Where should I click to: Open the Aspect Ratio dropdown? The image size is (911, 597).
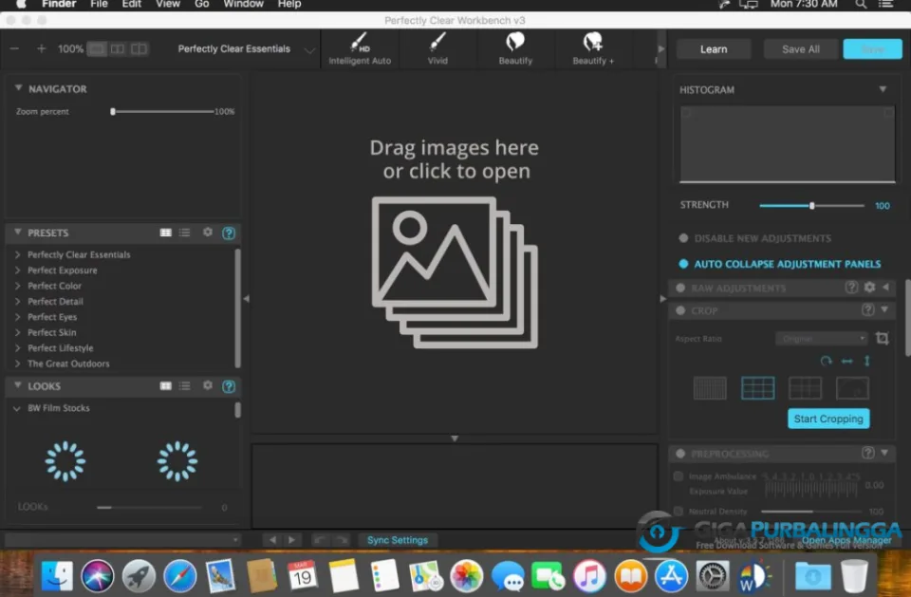[822, 338]
